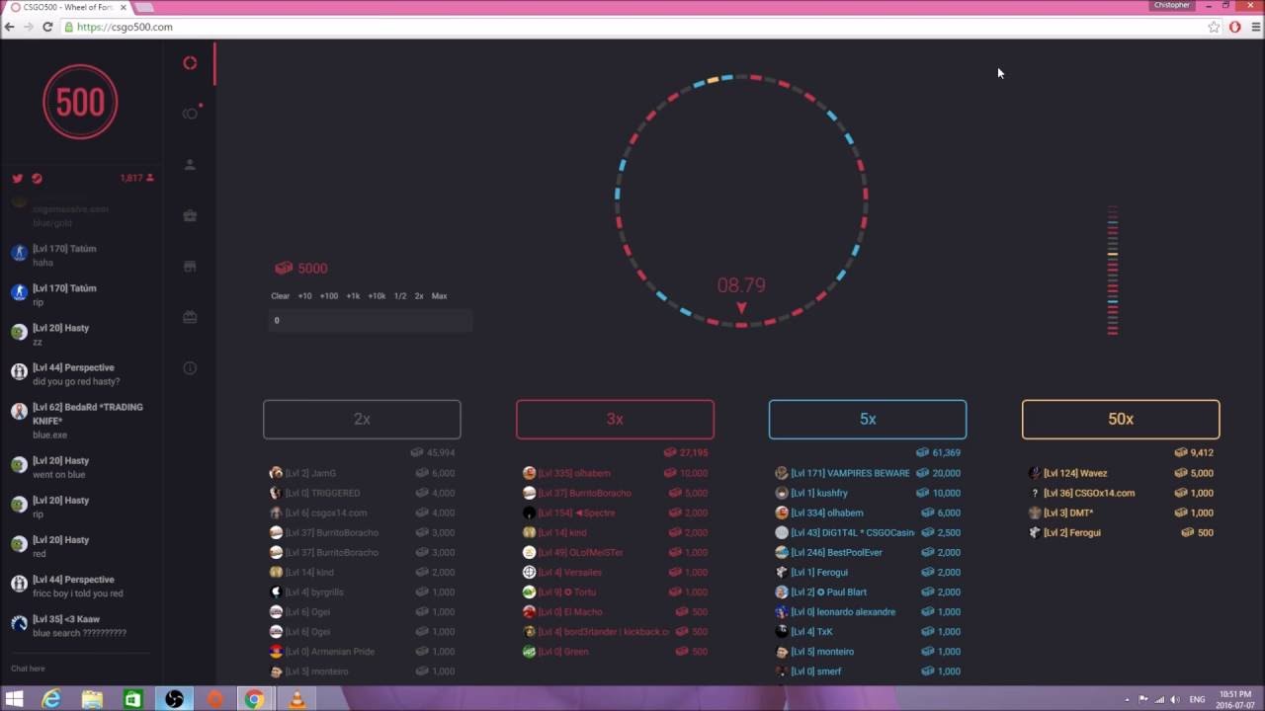Screen dimensions: 1265x711
Task: Close the CSGO500 tab
Action: 123,7
